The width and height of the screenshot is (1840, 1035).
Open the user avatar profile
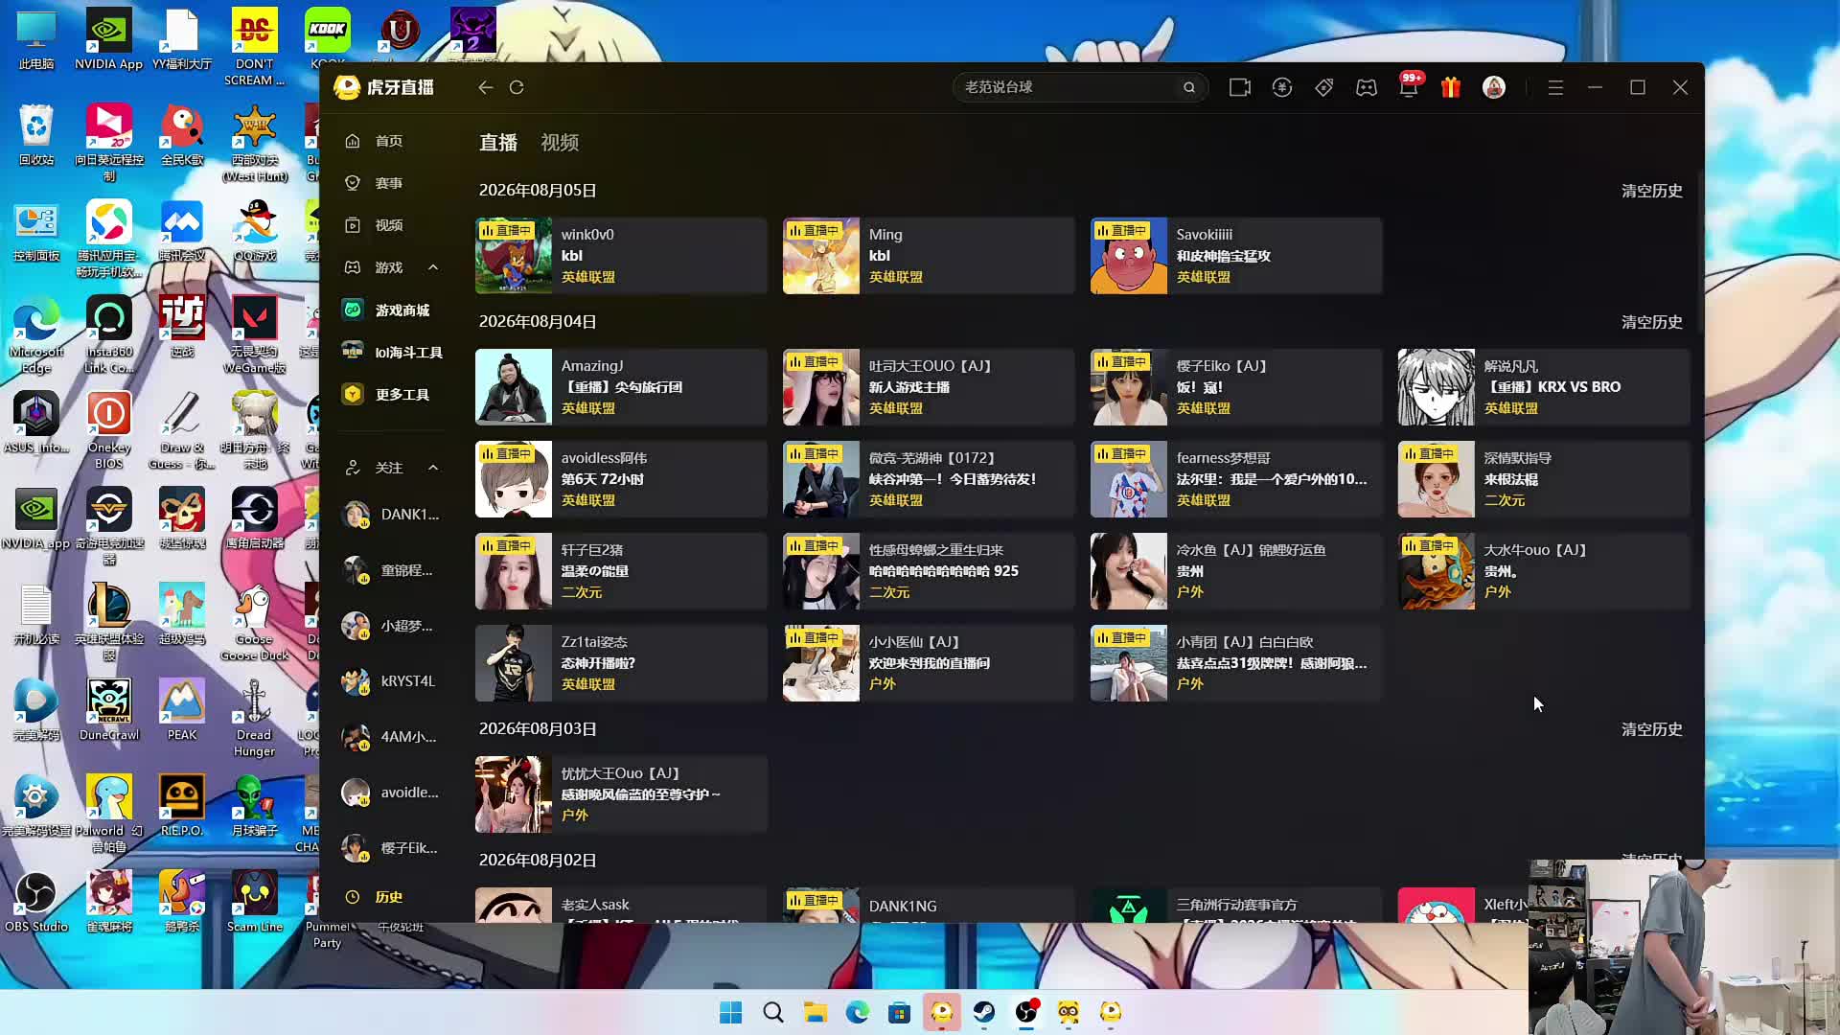click(1494, 87)
